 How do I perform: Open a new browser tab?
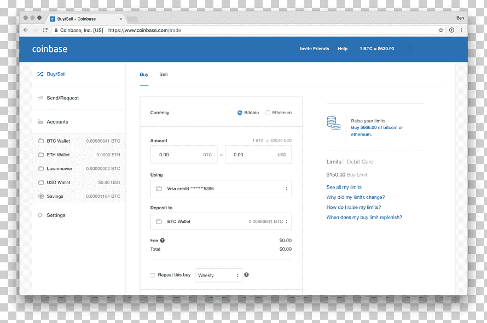click(x=132, y=20)
